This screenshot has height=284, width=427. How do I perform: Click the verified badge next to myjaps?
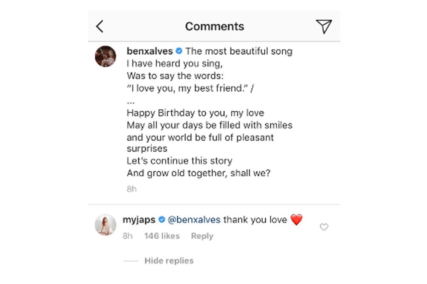tap(162, 220)
